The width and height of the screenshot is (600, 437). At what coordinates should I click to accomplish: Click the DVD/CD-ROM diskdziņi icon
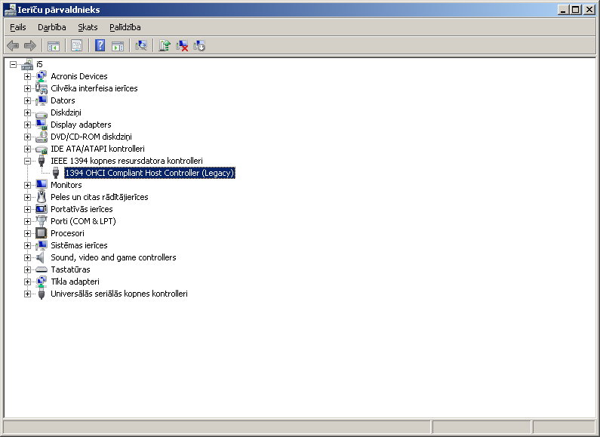coord(42,137)
